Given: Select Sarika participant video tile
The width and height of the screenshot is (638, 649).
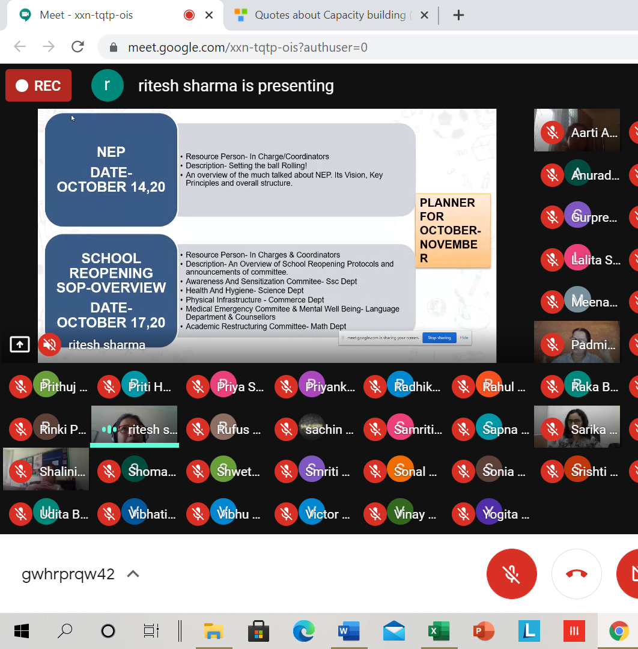Looking at the screenshot, I should (x=577, y=427).
